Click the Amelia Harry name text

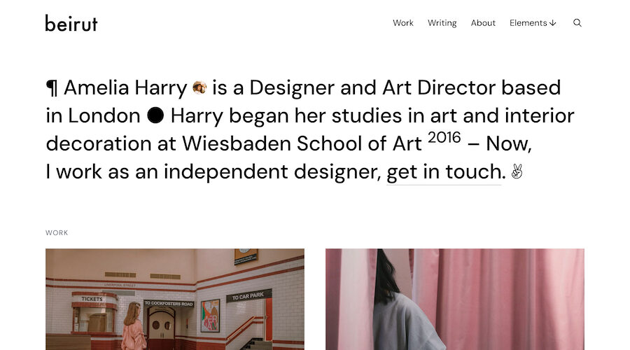(x=125, y=88)
